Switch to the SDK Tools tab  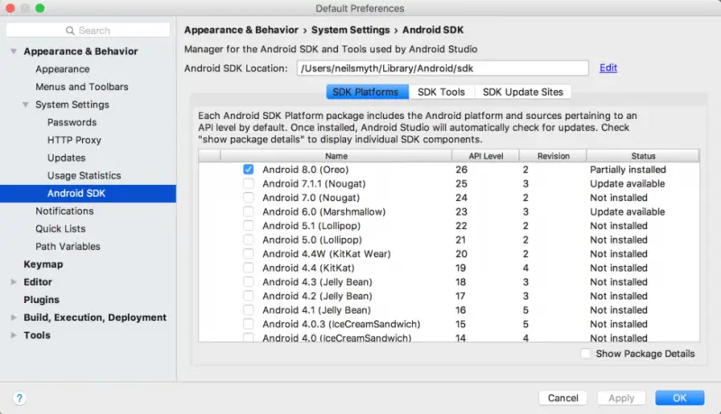click(441, 92)
